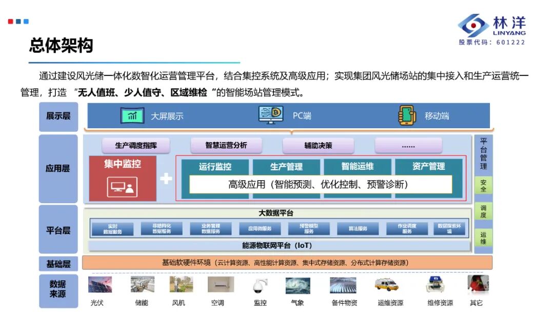Click the 维修资源 caption text
Screen dimensions: 554x312
click(440, 303)
